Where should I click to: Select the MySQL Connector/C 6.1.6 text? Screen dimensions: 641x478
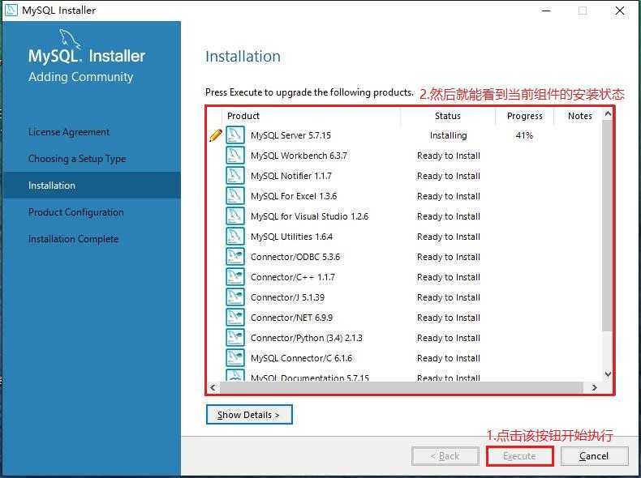point(301,358)
